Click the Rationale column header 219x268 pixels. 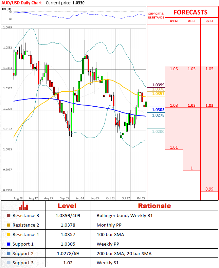154,206
